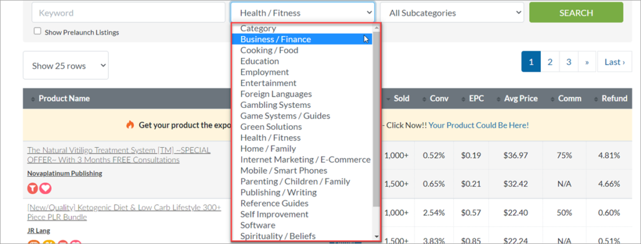This screenshot has height=244, width=641.
Task: Click the dropdown list scrollbar down arrow
Action: point(376,237)
